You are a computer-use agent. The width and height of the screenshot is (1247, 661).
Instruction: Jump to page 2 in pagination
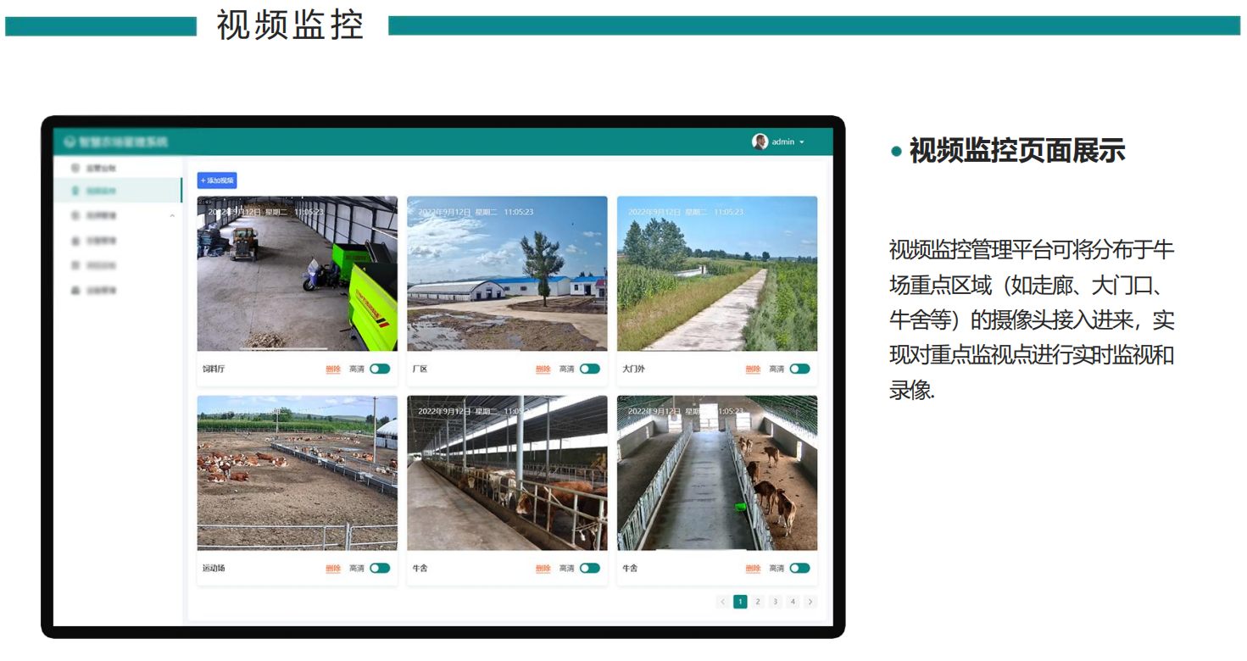tap(758, 602)
